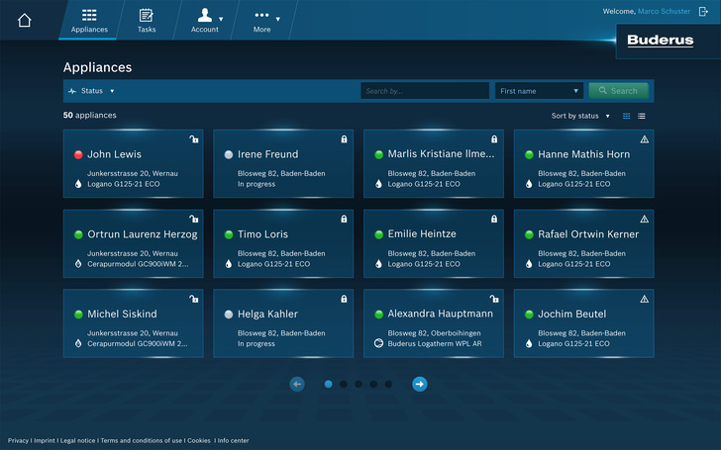Select the second pagination dot
Viewport: 721px width, 450px height.
[x=344, y=385]
